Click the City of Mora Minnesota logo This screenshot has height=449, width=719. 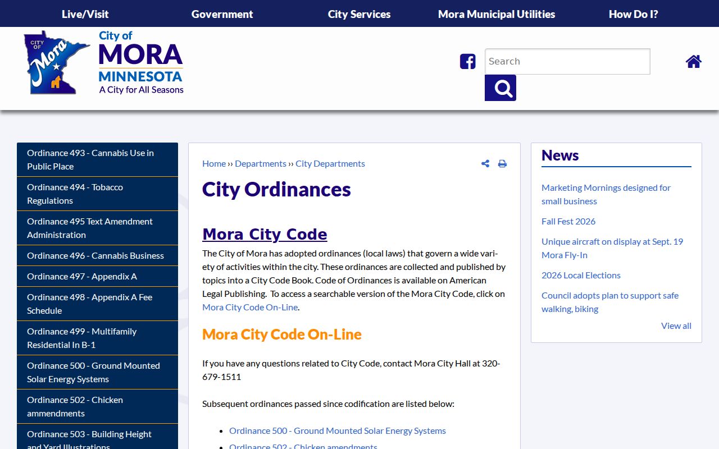pyautogui.click(x=104, y=62)
